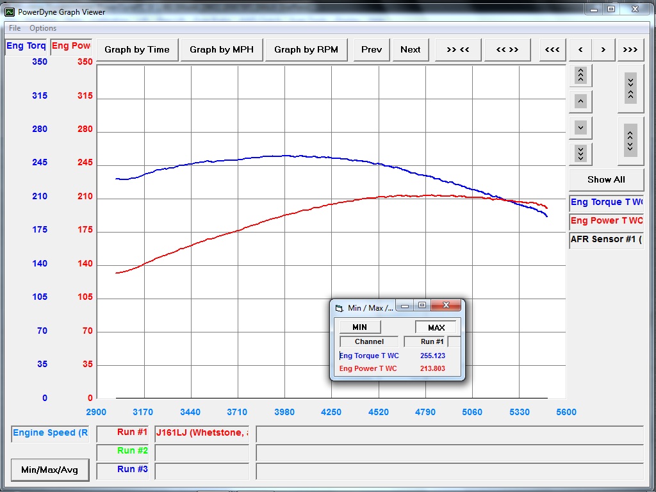
Task: Toggle the Eng Power T WC channel
Action: (606, 221)
